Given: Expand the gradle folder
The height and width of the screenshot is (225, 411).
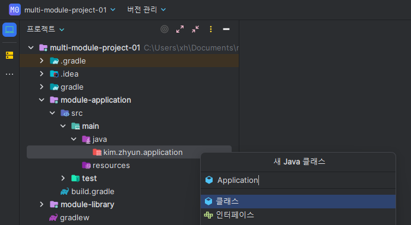Looking at the screenshot, I should click(x=42, y=87).
